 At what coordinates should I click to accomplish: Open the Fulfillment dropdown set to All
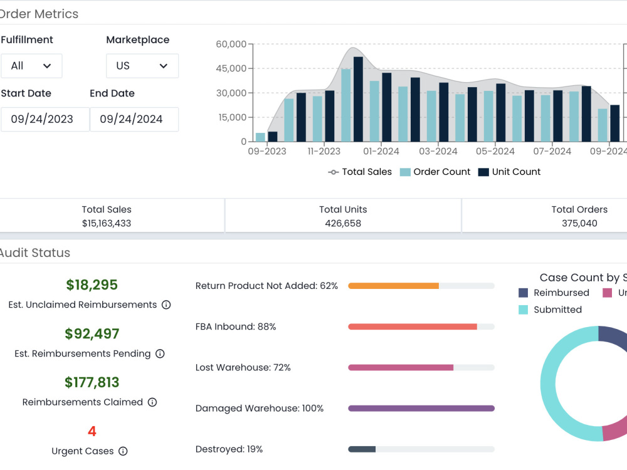31,66
